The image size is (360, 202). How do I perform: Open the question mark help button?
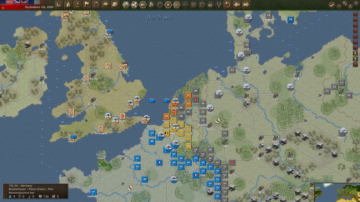coord(339,7)
